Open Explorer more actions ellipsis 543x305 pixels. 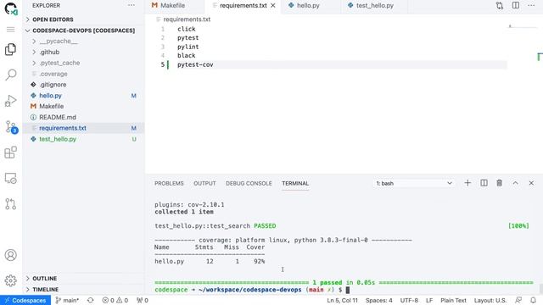132,6
